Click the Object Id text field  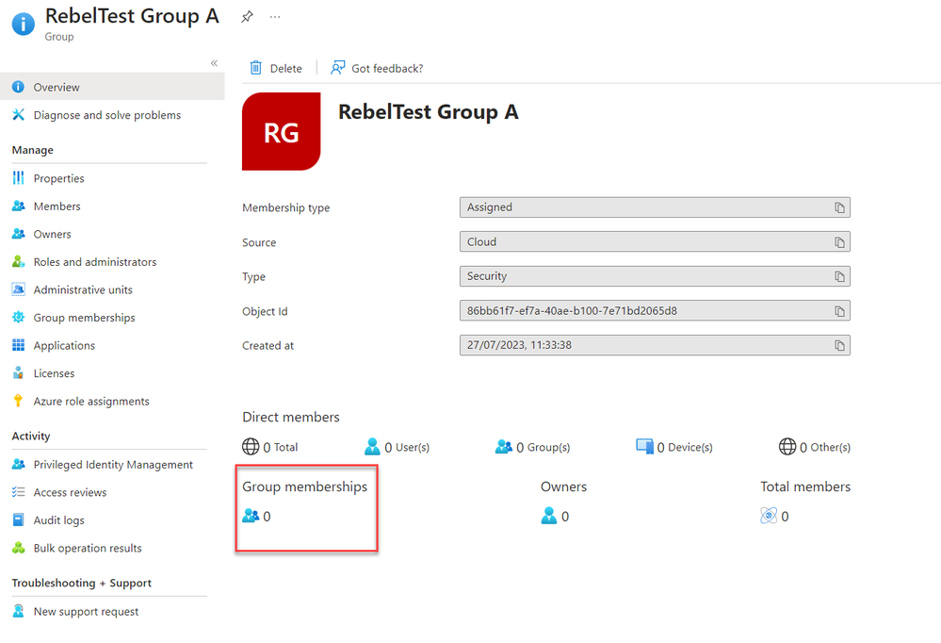pyautogui.click(x=641, y=311)
